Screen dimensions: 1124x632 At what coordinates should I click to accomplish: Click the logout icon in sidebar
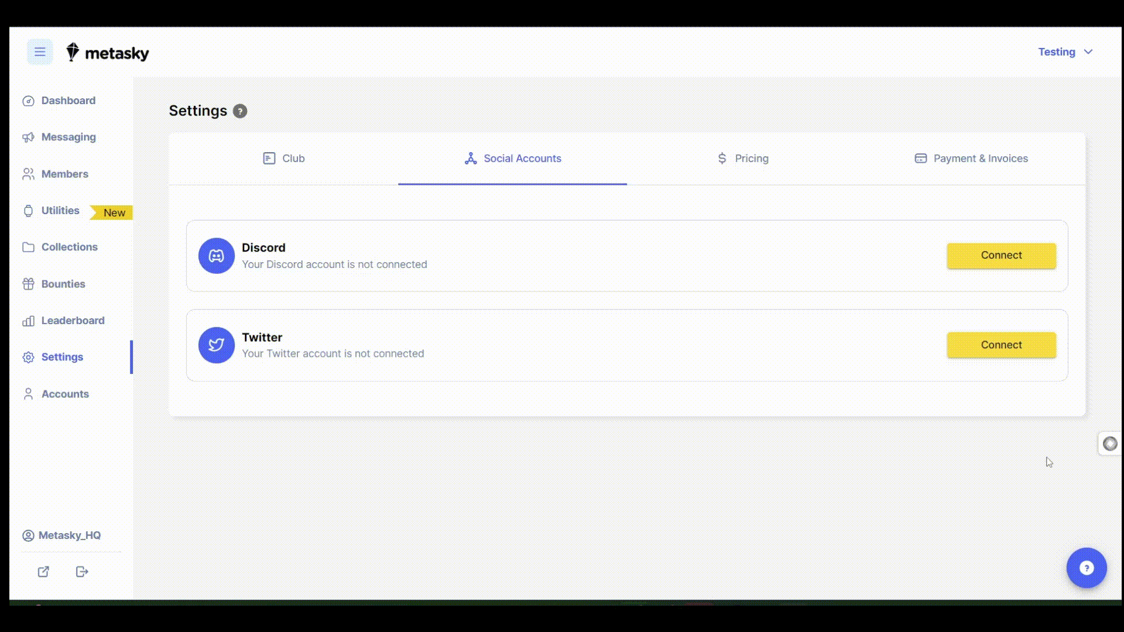point(82,572)
